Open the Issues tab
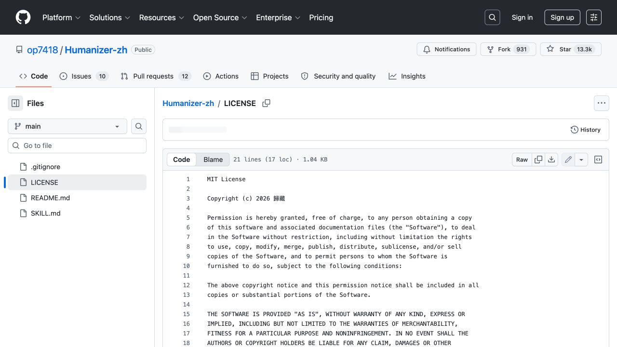Screen dimensions: 617x347 [84, 76]
